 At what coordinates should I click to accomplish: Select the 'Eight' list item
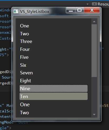54,81
